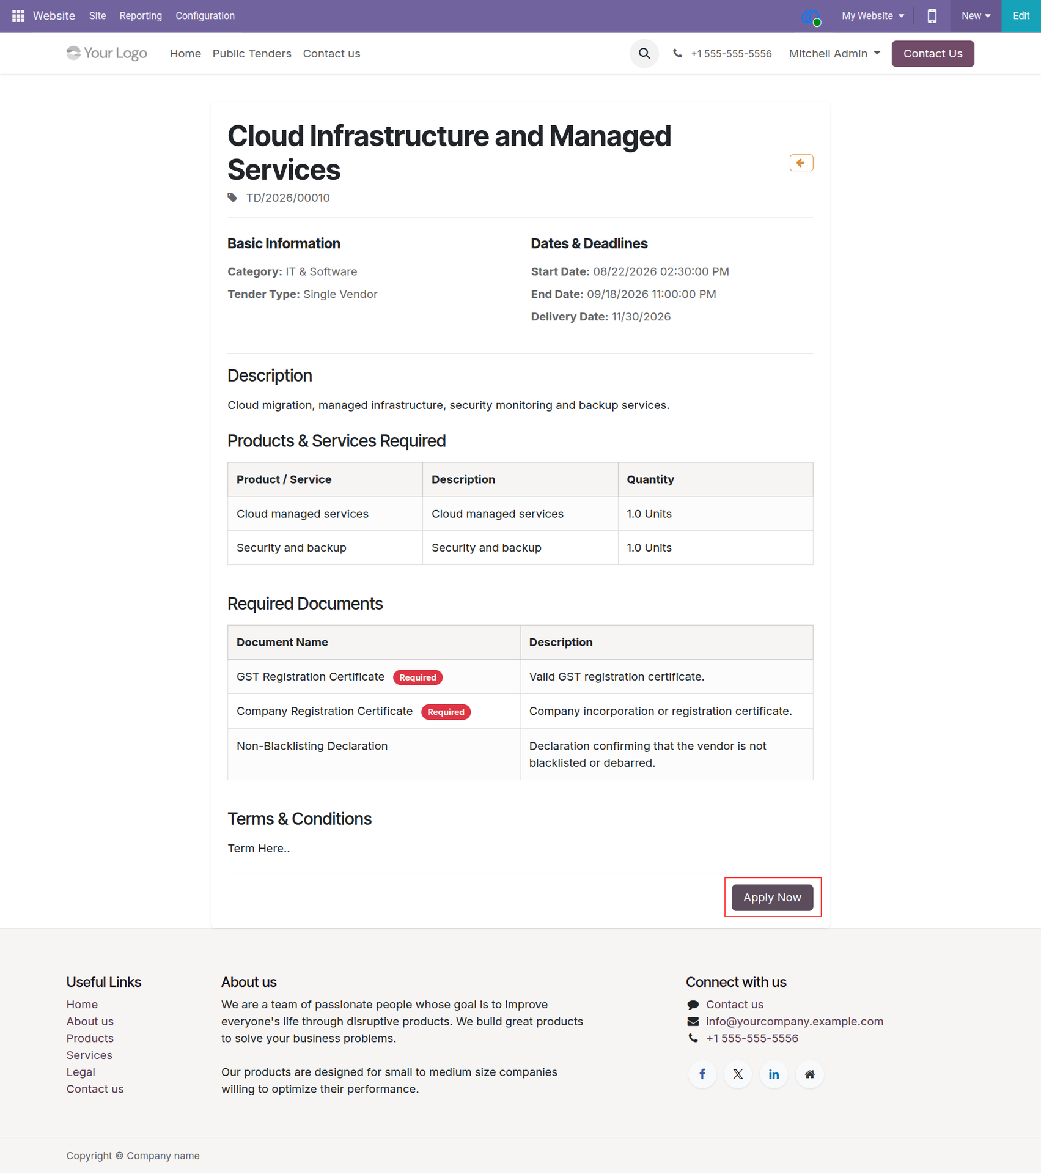Click the Home link in top navigation
Screen dimensions: 1041x1174
coord(185,54)
